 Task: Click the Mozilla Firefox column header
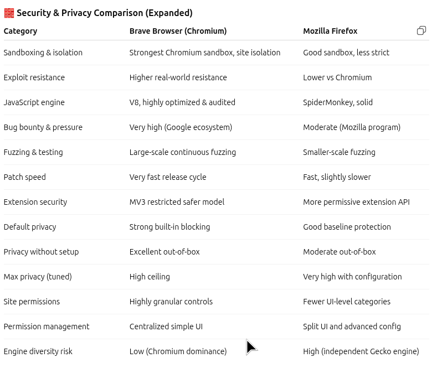tap(330, 31)
